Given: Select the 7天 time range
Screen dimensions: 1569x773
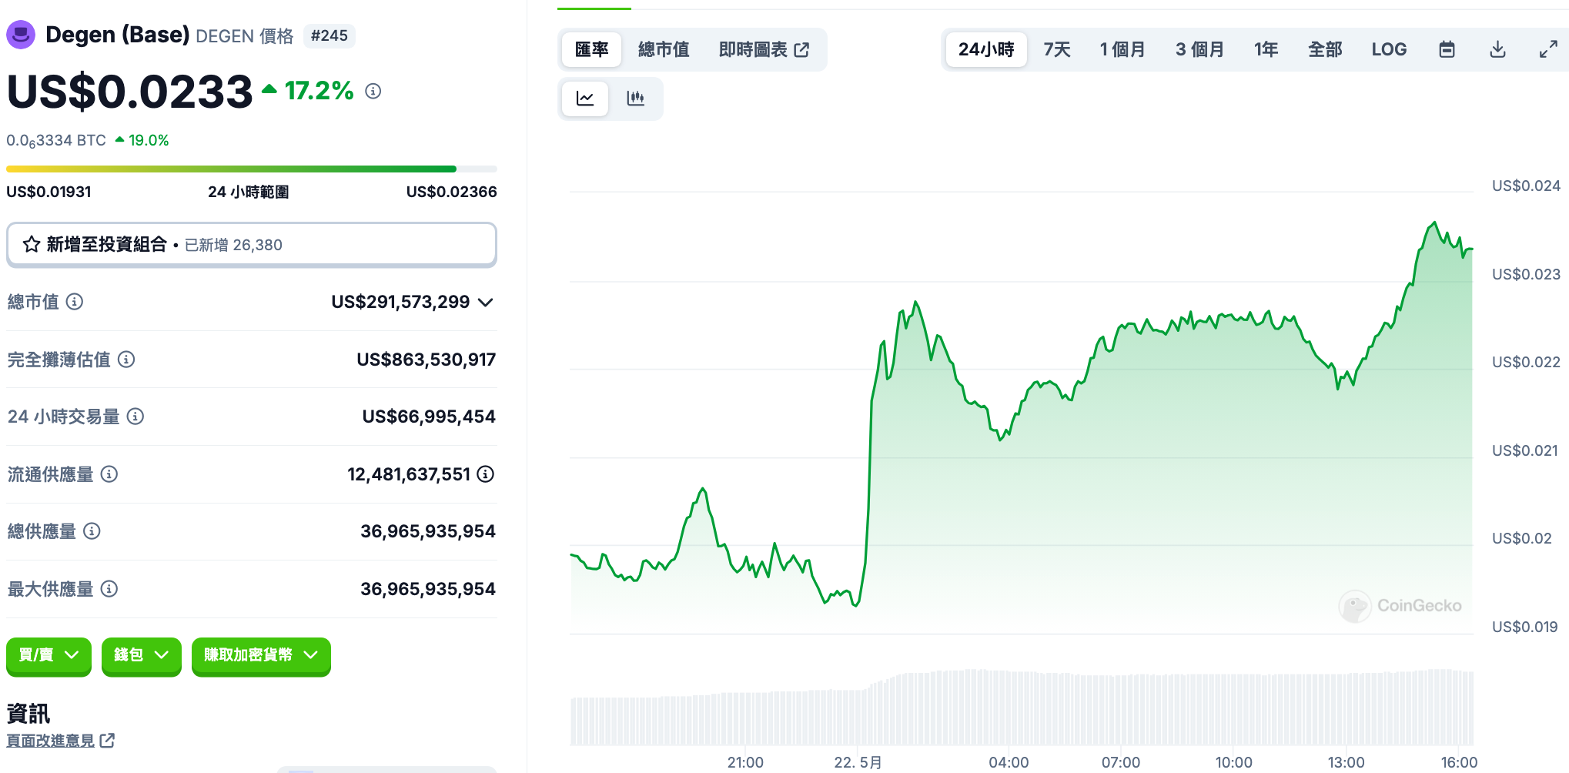Looking at the screenshot, I should pos(1057,49).
